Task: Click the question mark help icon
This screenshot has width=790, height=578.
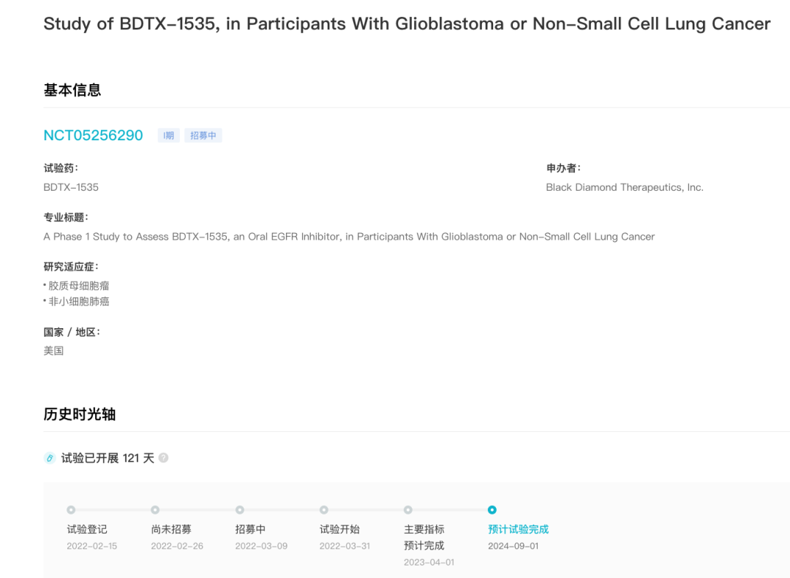Action: 163,458
